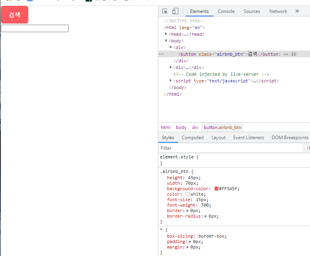Select the Styles pane tab
This screenshot has height=256, width=310.
click(x=168, y=138)
